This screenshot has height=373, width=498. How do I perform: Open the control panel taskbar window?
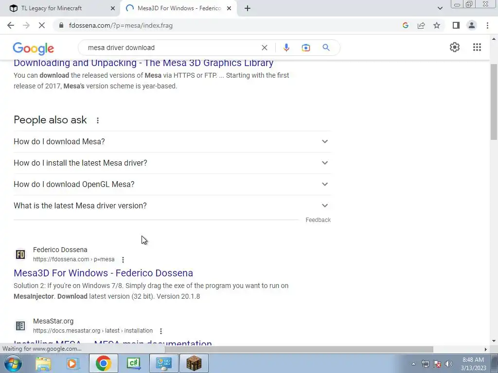[163, 363]
